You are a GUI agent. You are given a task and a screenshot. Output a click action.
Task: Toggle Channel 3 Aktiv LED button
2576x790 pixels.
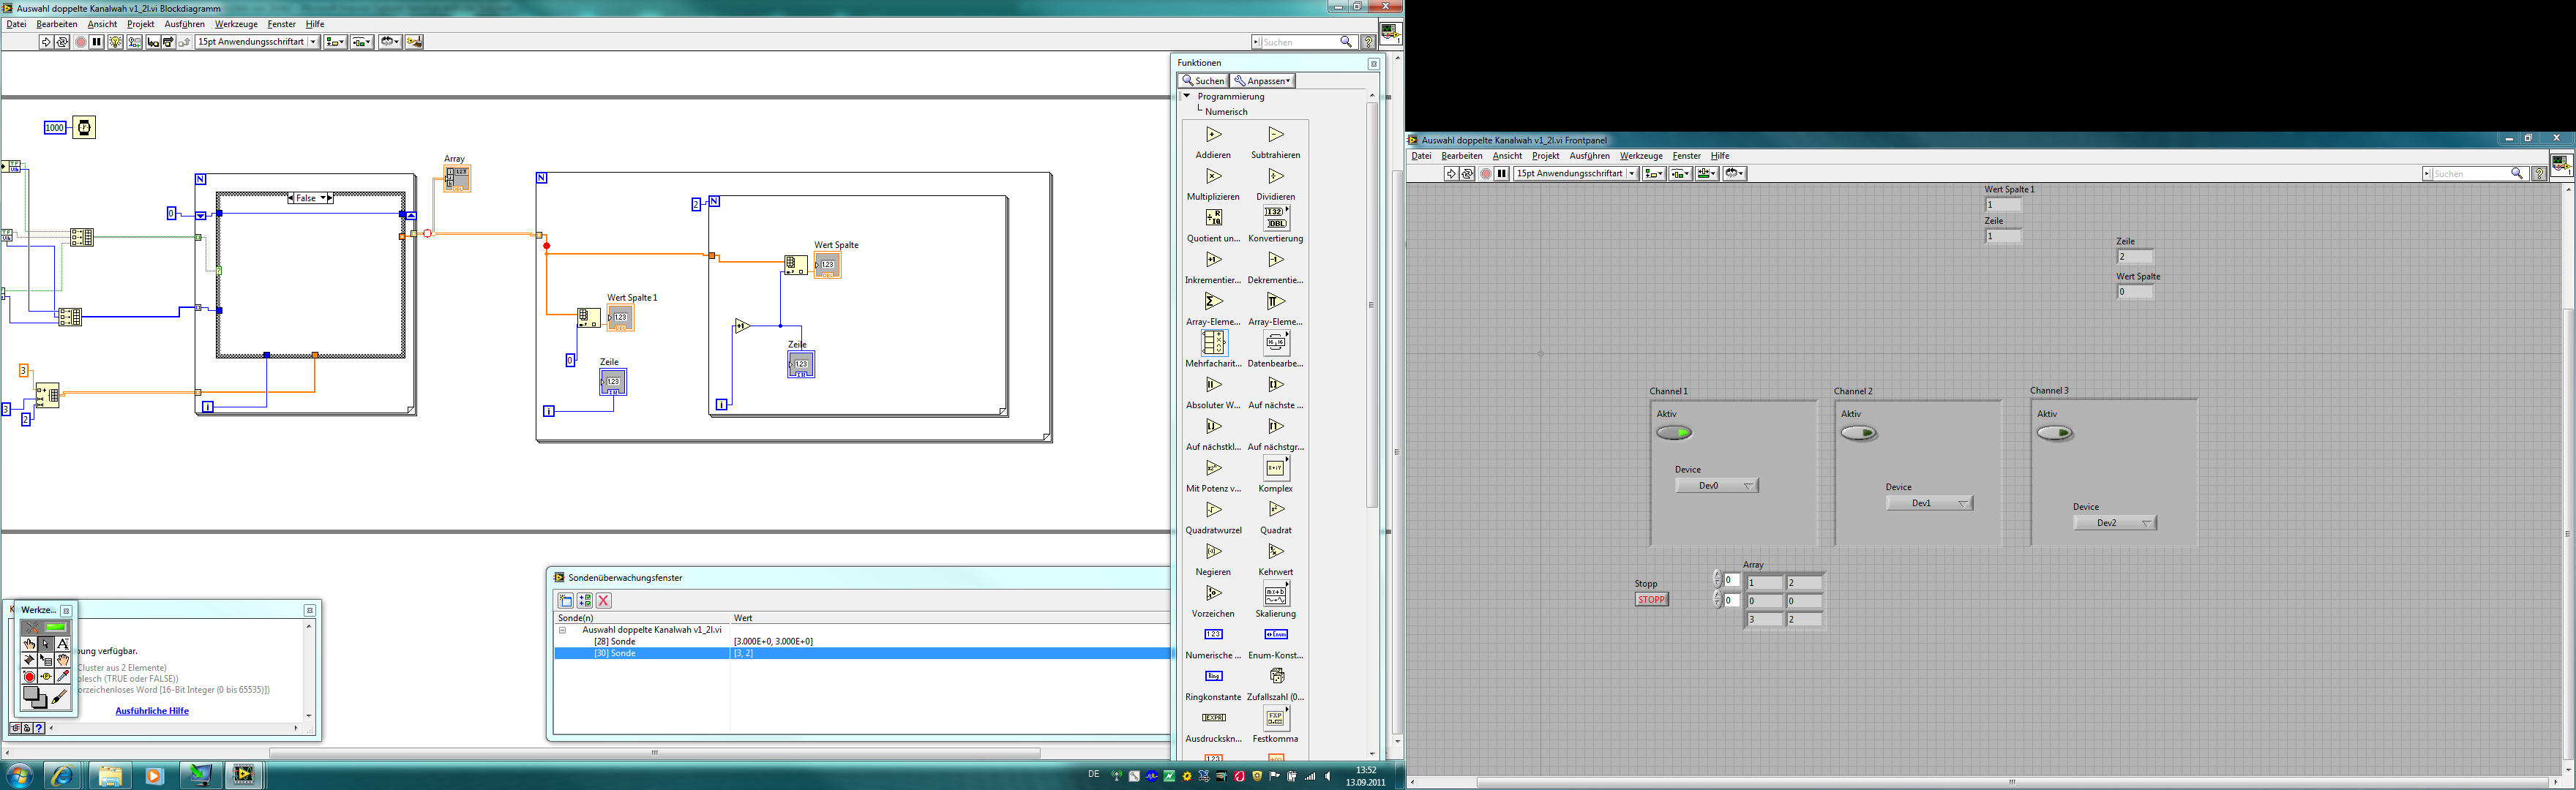2054,433
